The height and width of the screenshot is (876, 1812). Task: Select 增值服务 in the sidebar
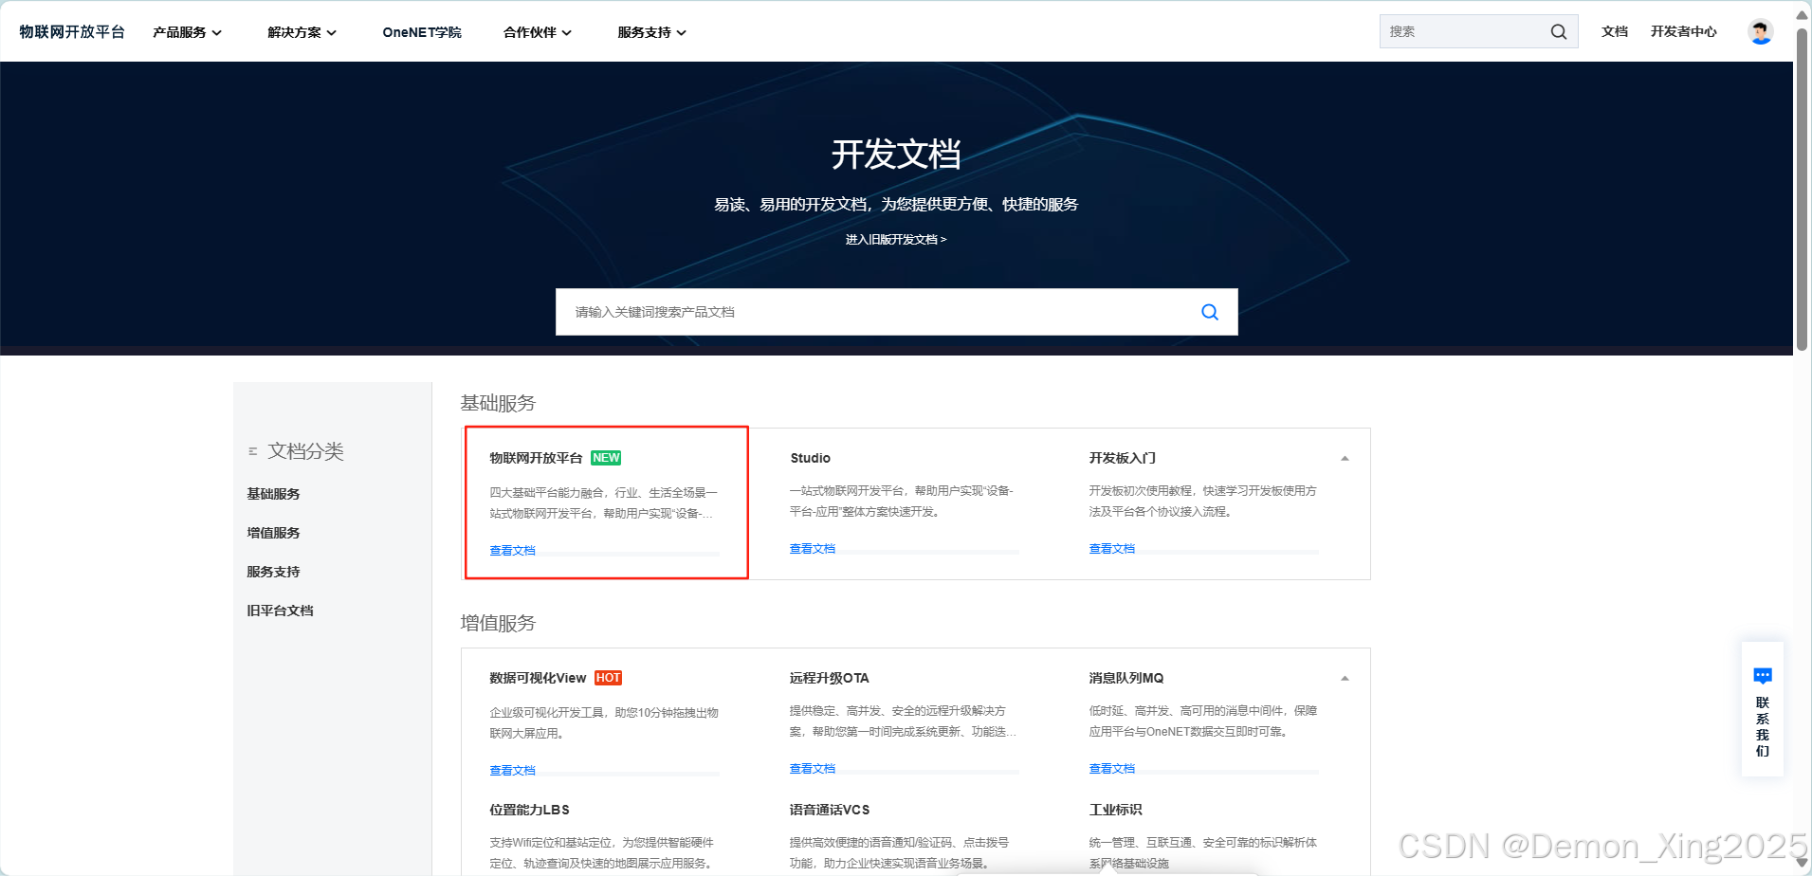click(x=273, y=533)
